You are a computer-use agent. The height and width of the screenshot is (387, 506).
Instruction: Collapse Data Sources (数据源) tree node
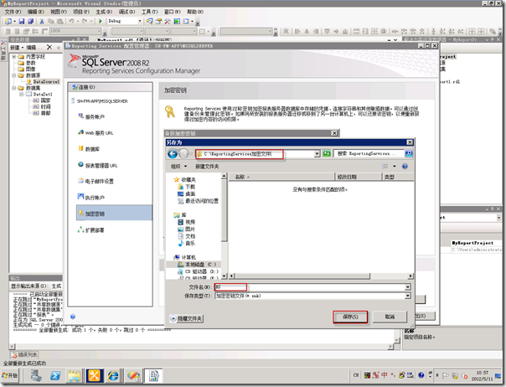[x=14, y=75]
